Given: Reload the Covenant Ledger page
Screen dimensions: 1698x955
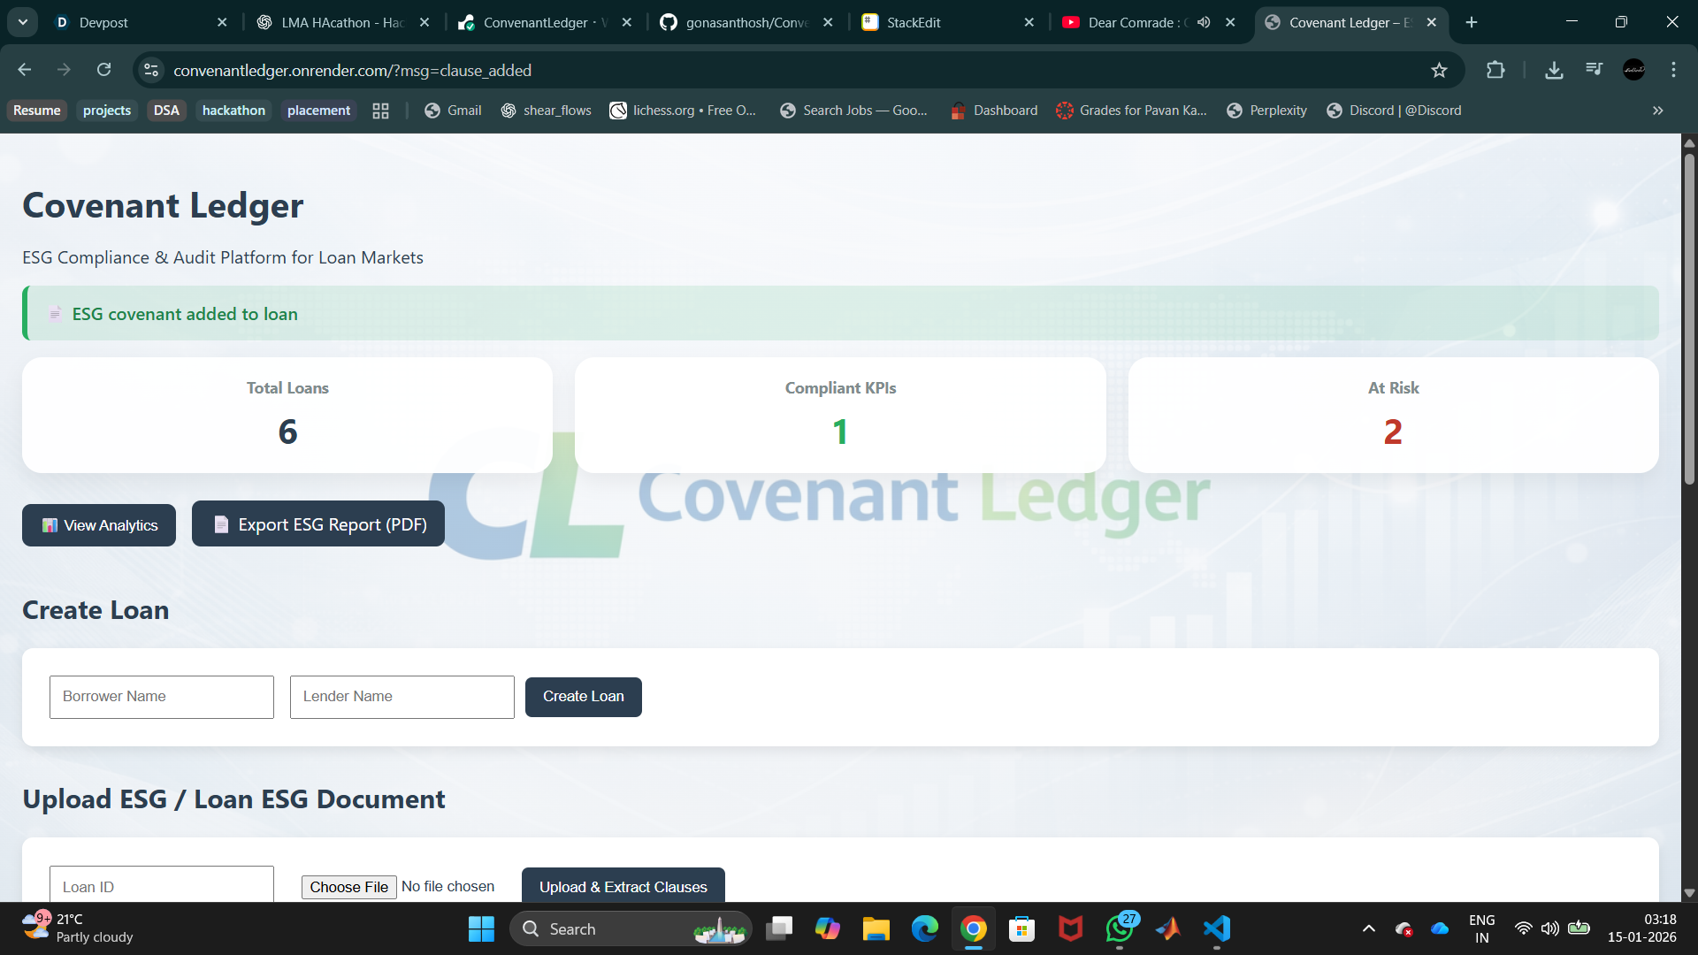Looking at the screenshot, I should [x=104, y=70].
